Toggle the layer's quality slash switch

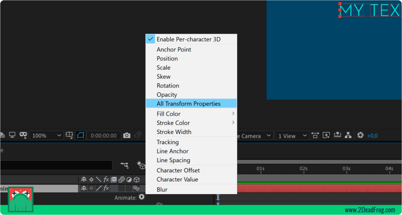(x=99, y=189)
